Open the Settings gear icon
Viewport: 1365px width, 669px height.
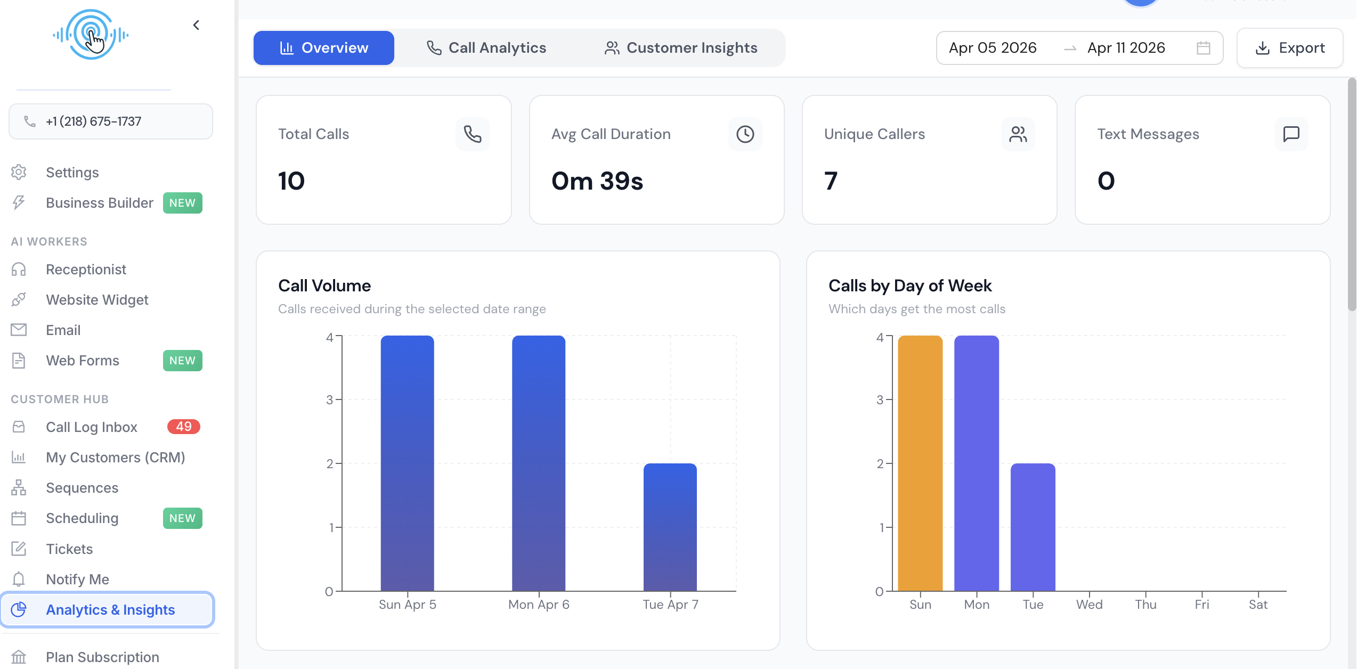72,172
